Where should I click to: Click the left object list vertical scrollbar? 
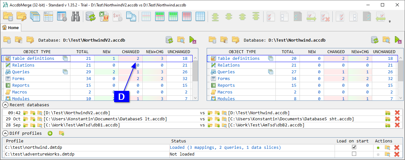pos(195,78)
